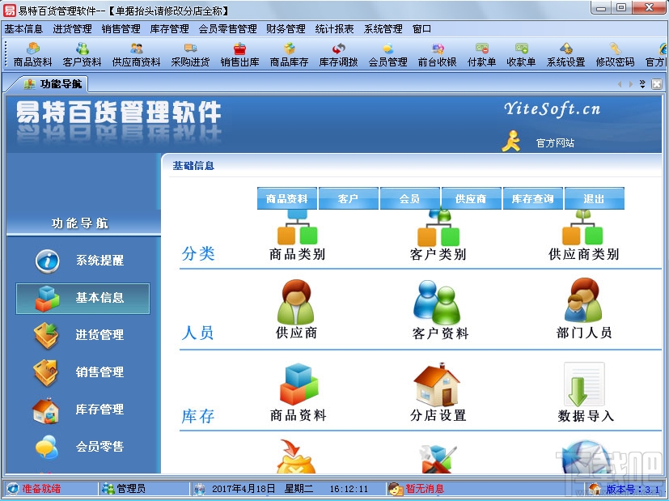The height and width of the screenshot is (501, 669).
Task: Select 会员零售 in sidebar
Action: [x=83, y=447]
